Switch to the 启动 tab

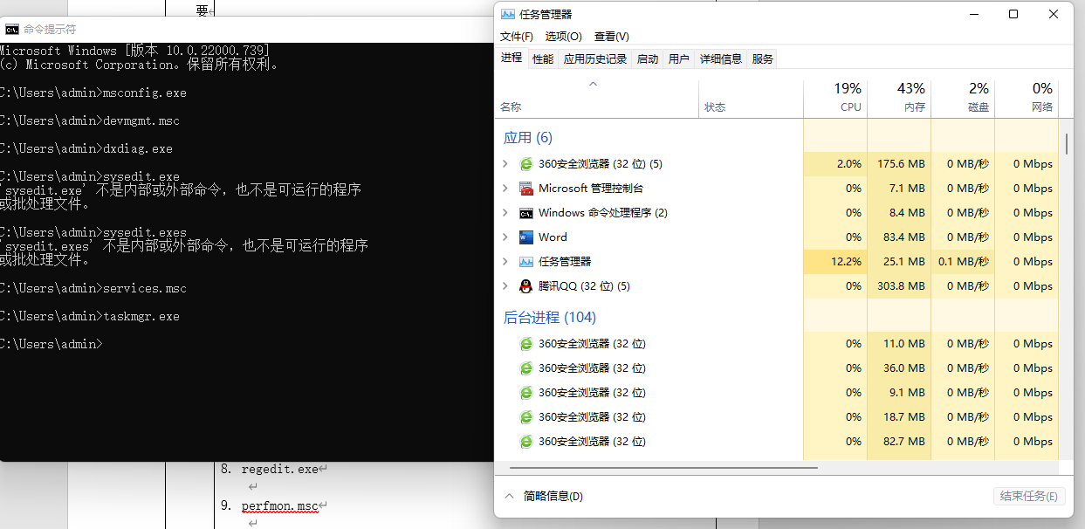648,59
